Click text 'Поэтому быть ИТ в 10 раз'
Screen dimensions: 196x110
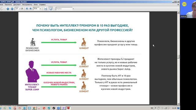[x=116, y=76]
